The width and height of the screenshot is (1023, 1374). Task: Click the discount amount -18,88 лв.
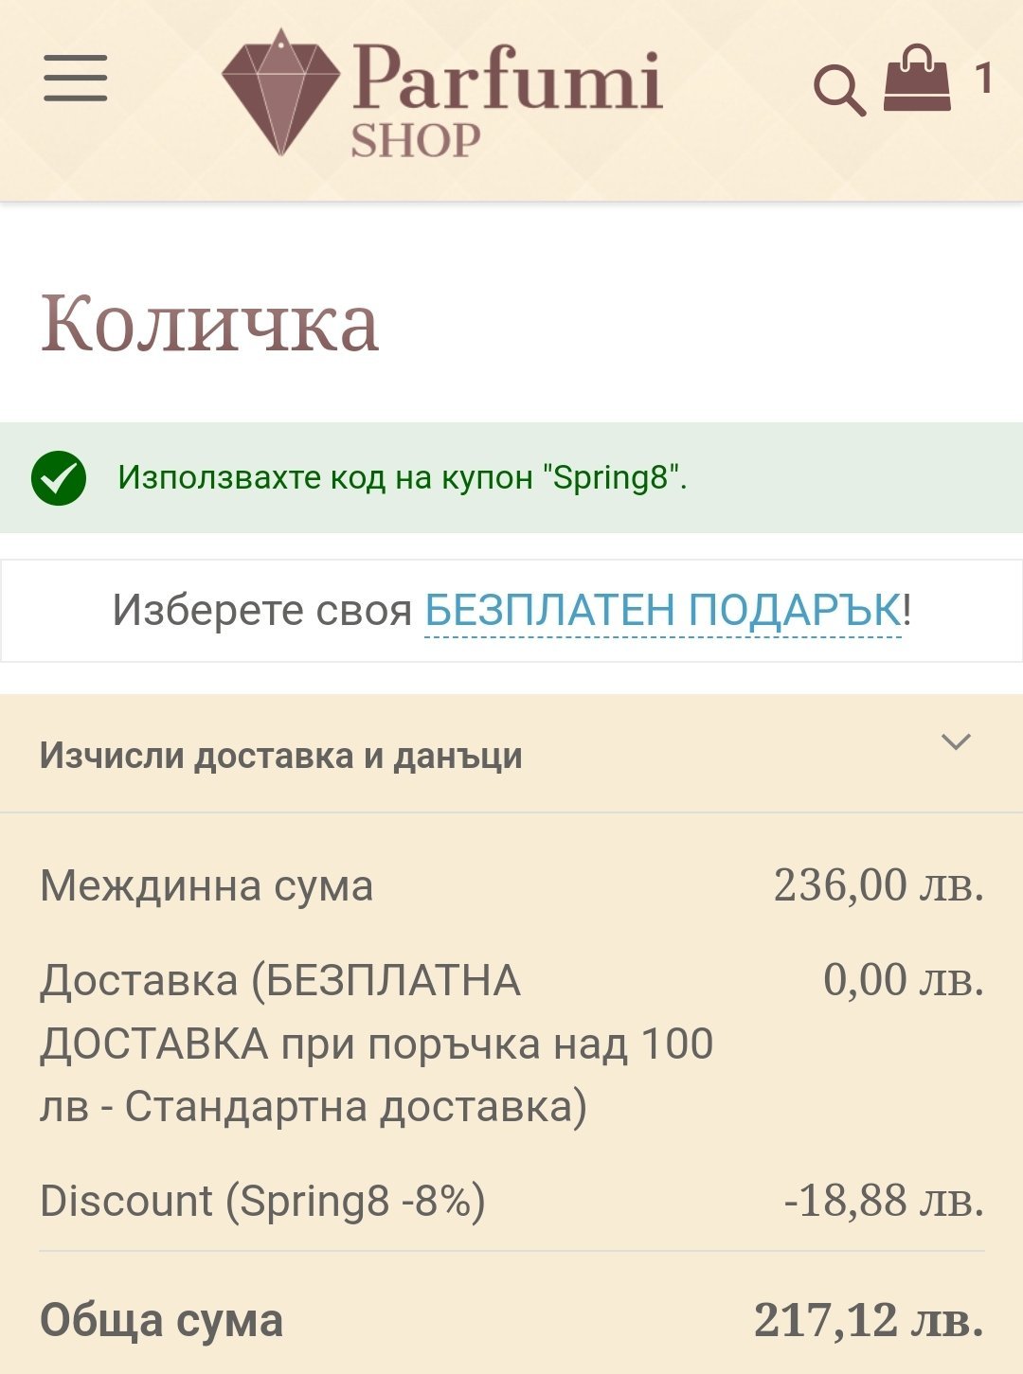[x=884, y=1201]
